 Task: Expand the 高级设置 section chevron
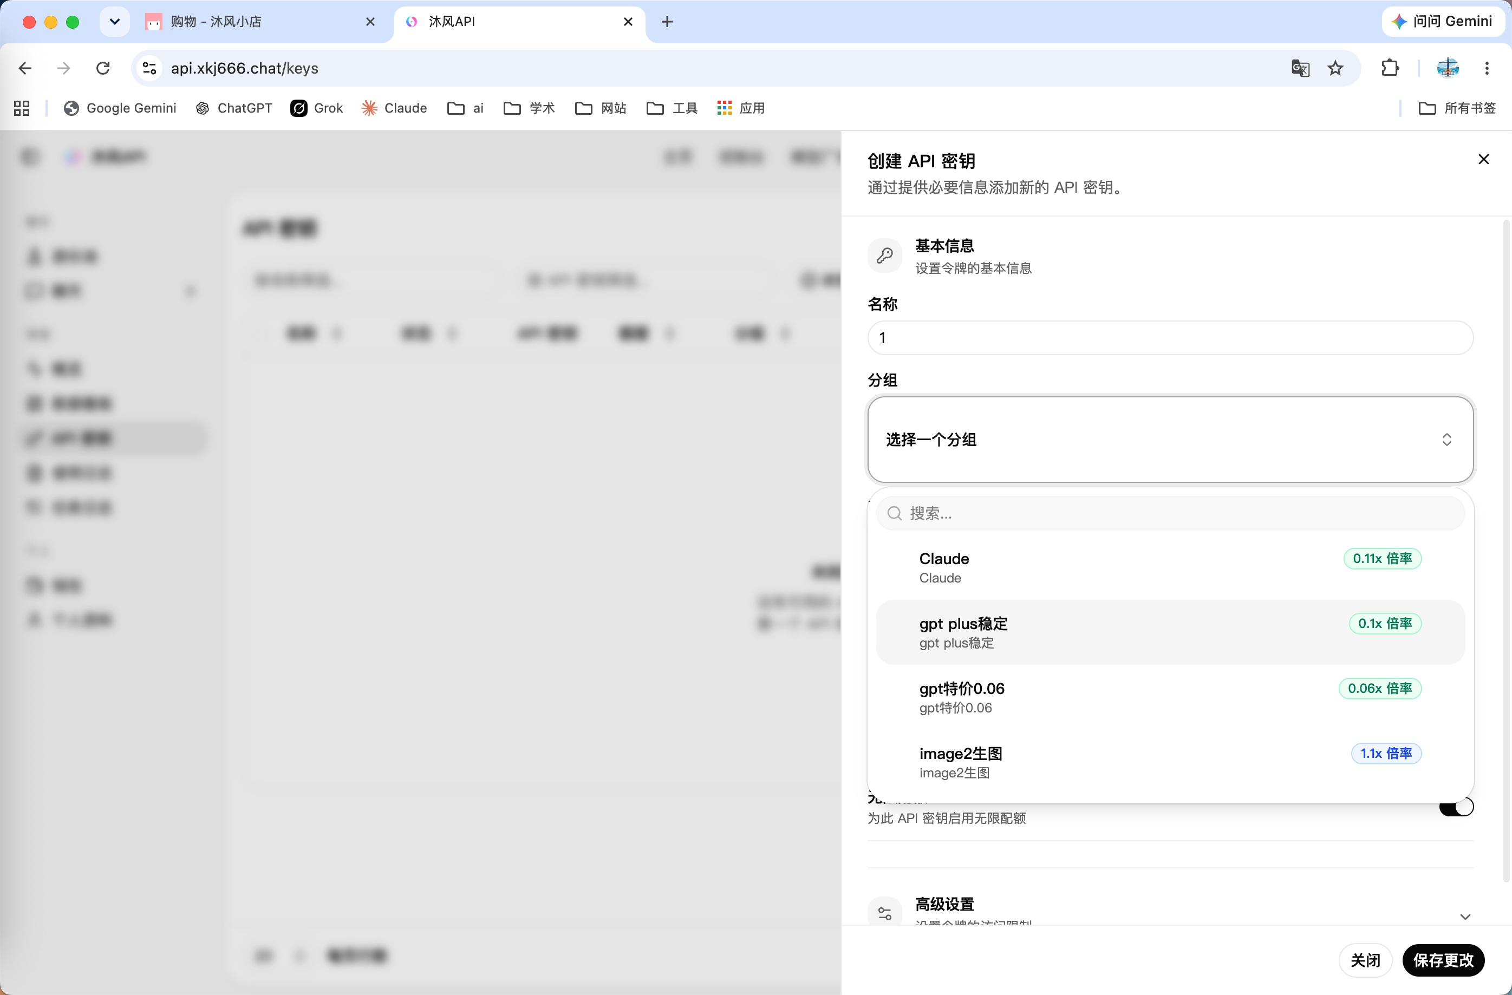[1465, 917]
